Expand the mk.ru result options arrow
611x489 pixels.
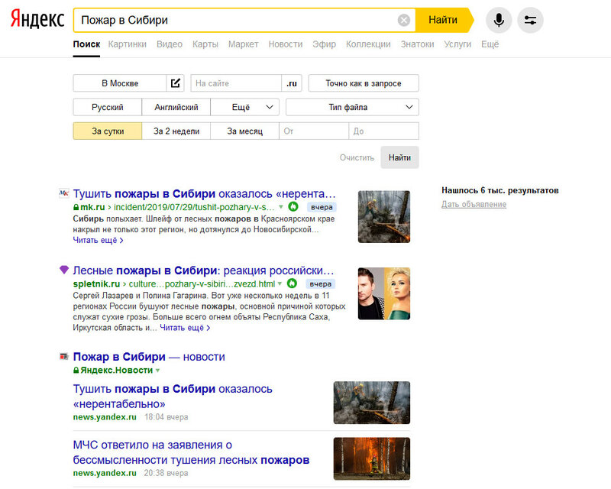pyautogui.click(x=280, y=207)
